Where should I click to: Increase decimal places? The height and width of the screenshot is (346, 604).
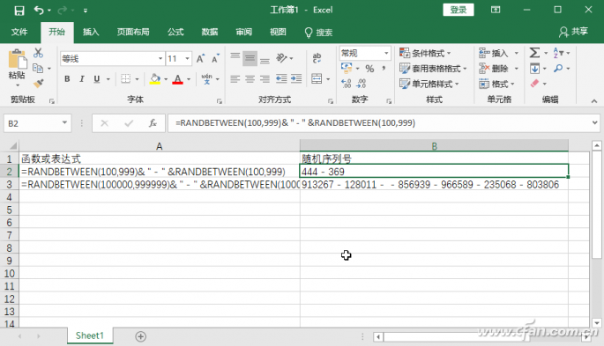(346, 84)
